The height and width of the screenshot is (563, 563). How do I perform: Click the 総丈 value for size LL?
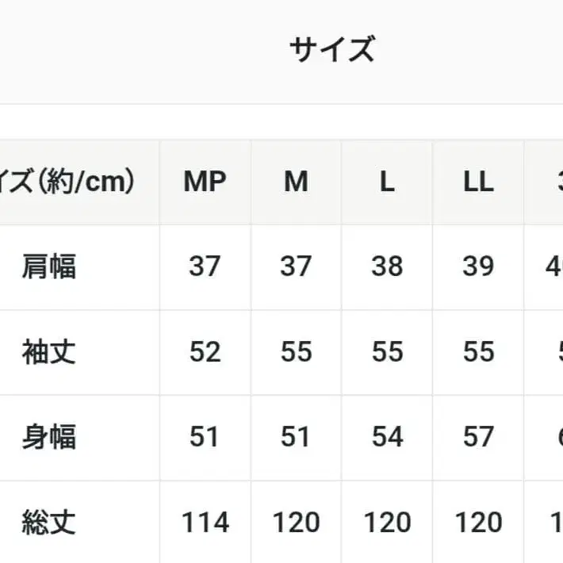(478, 523)
